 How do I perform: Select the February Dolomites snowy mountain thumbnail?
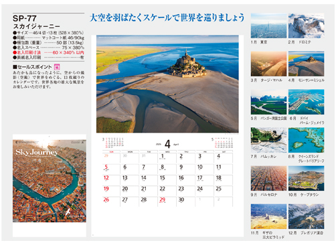[306, 25]
